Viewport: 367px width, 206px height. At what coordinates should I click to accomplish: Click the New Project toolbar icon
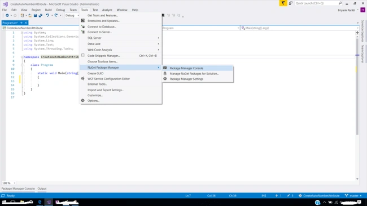[x=22, y=15]
